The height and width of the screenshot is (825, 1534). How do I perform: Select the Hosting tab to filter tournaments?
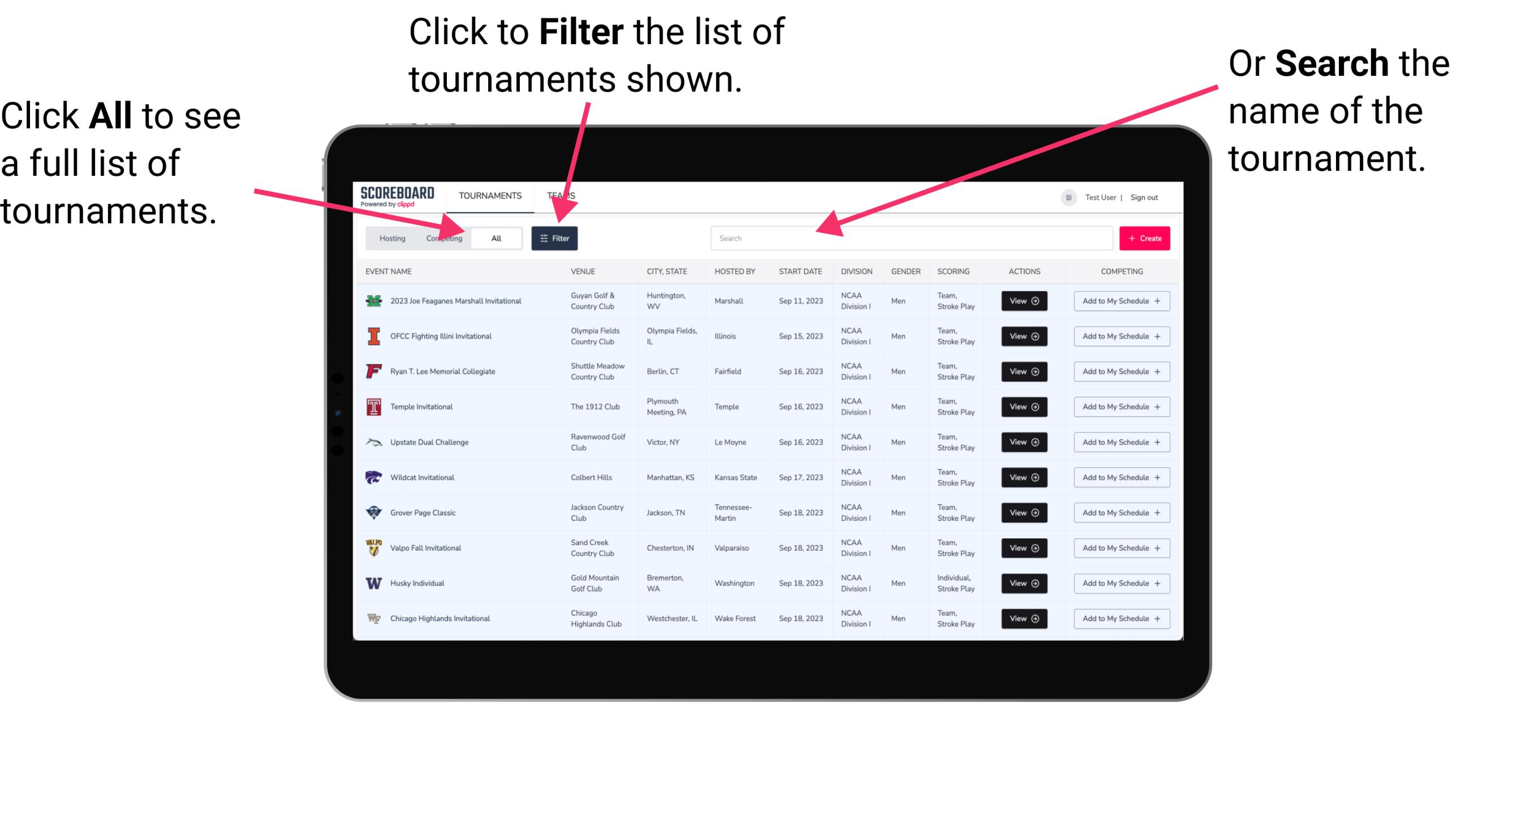click(390, 237)
